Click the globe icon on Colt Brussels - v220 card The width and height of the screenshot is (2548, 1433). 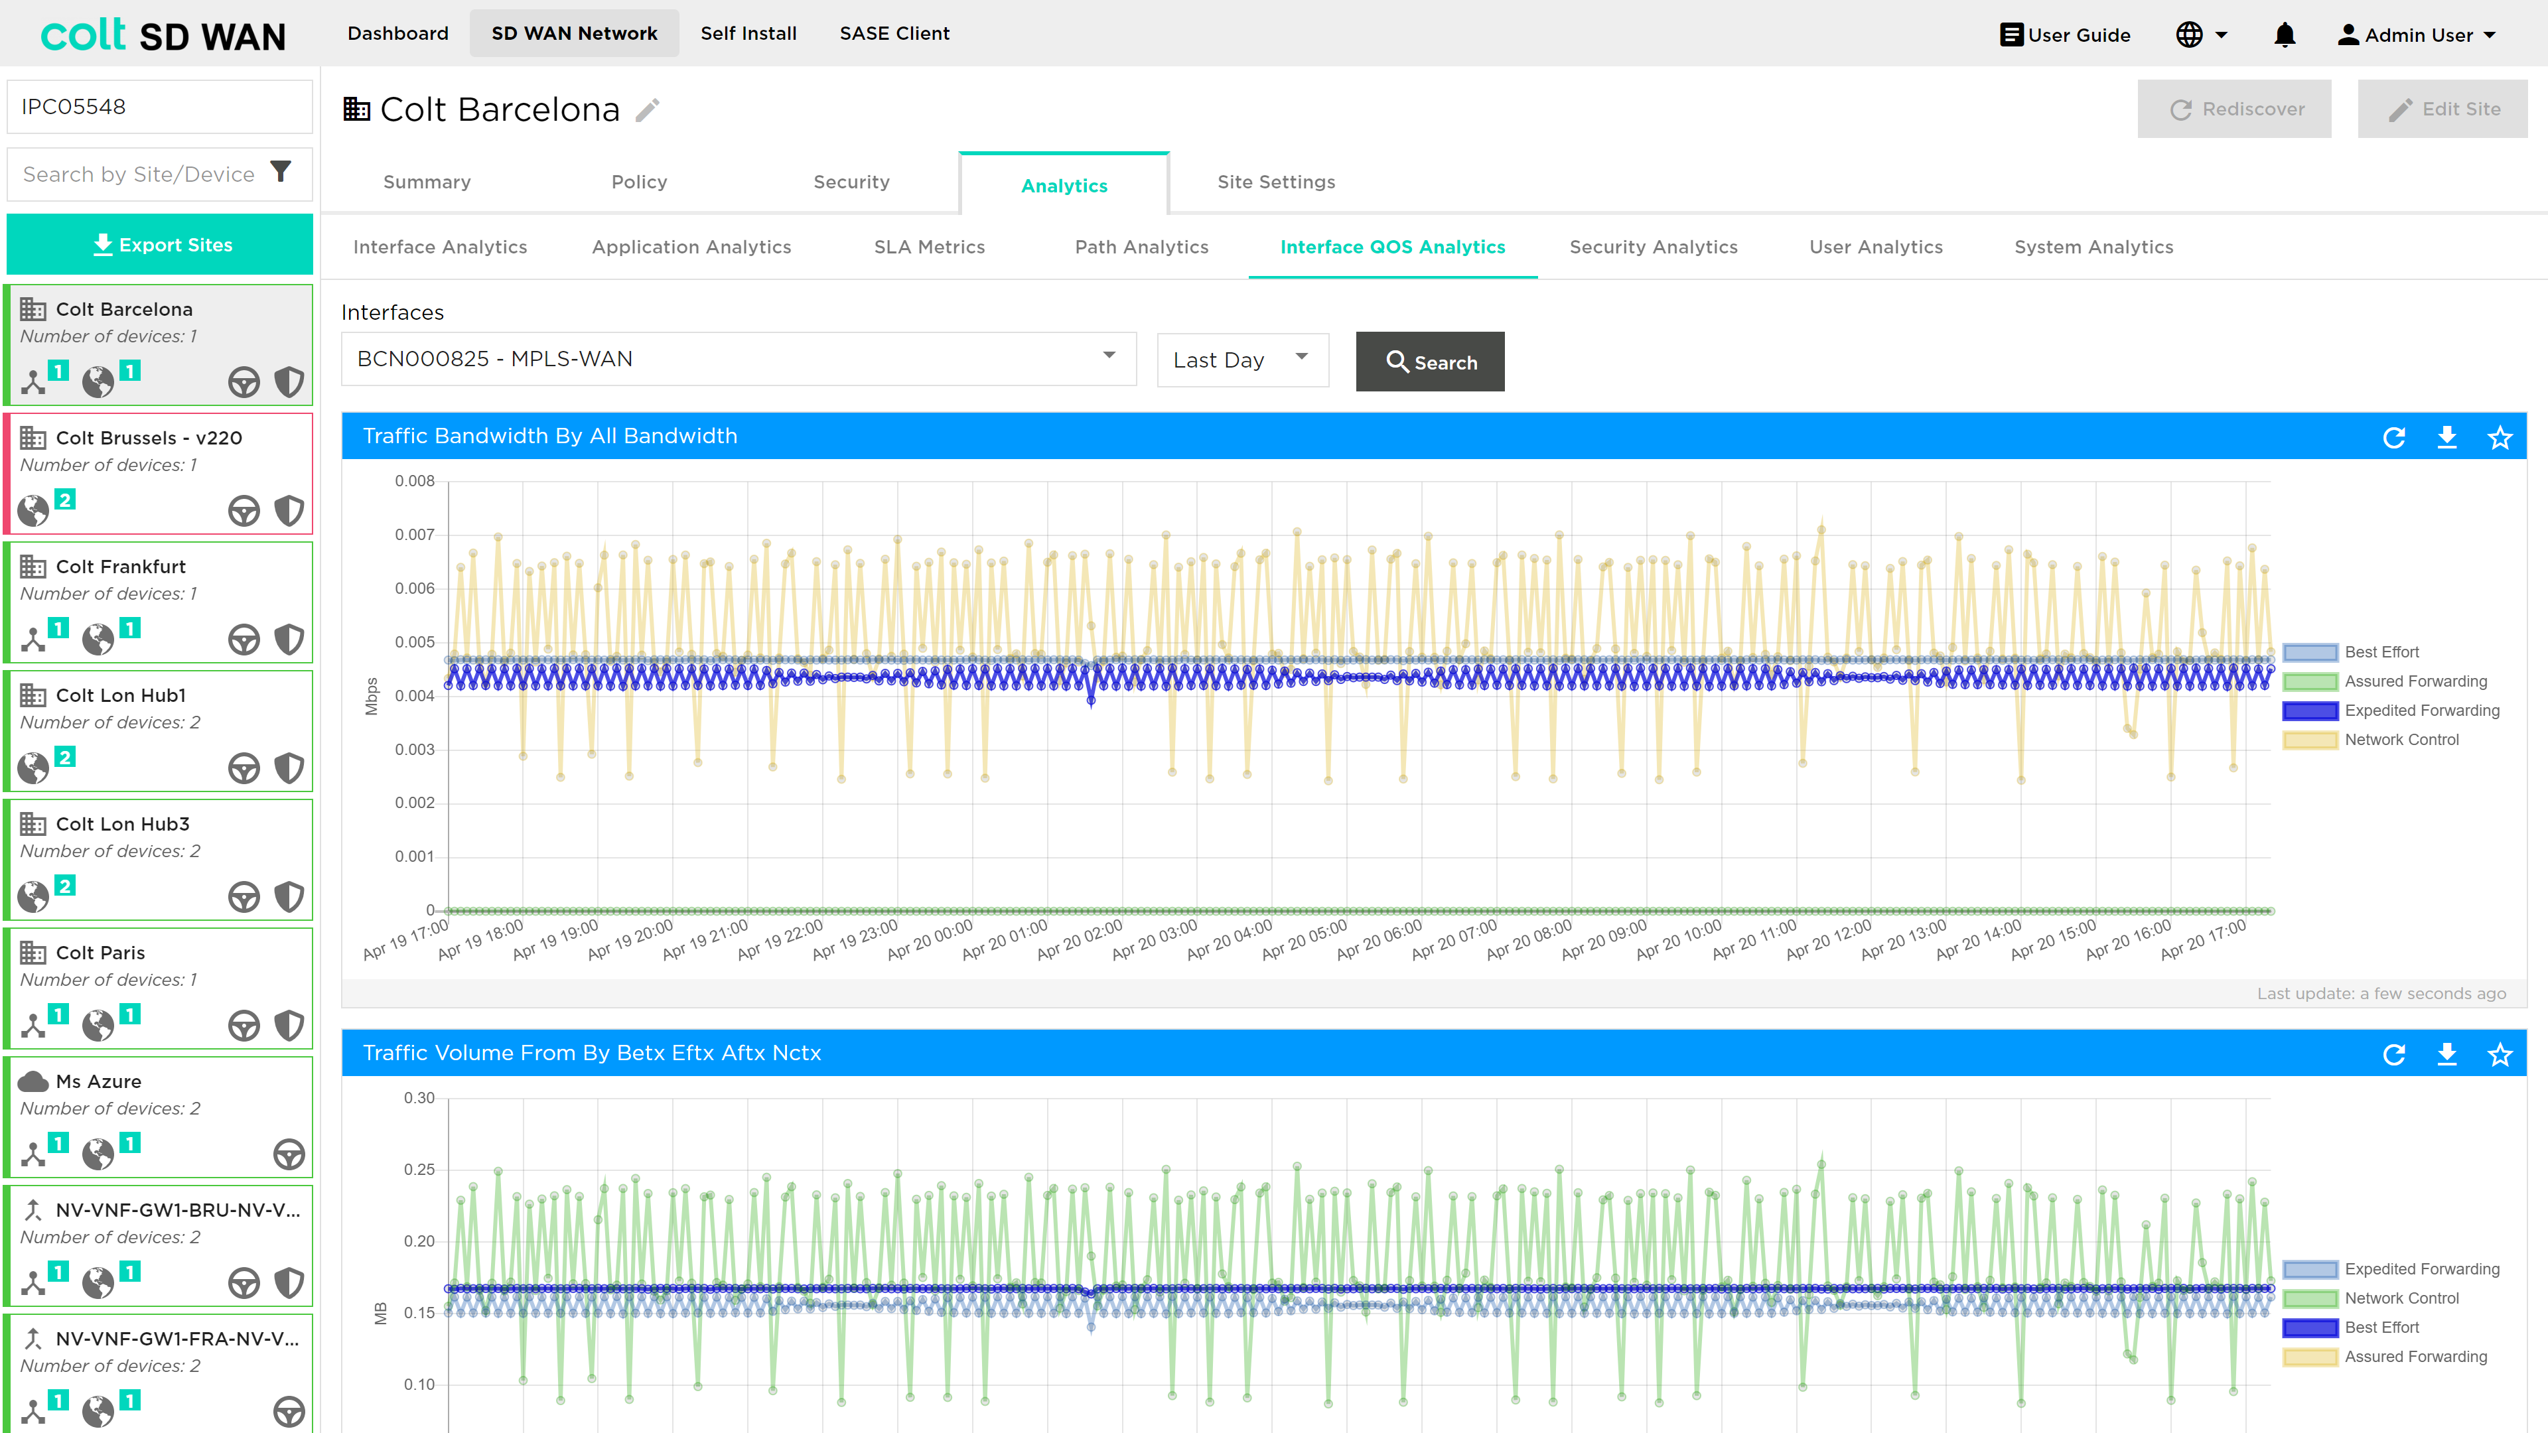pyautogui.click(x=34, y=510)
